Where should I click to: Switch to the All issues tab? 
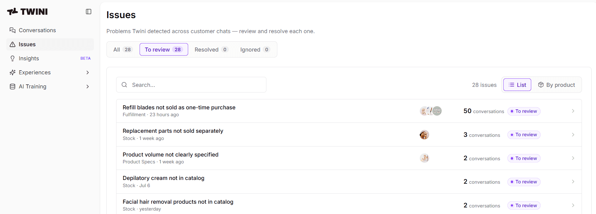click(123, 49)
